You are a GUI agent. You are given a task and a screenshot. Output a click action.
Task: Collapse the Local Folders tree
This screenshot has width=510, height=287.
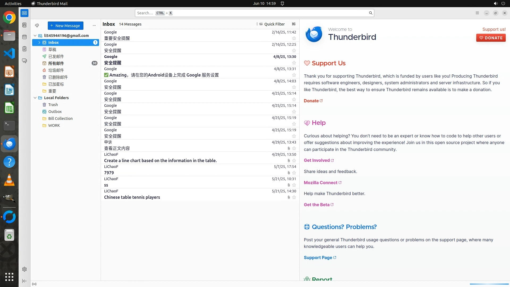[x=35, y=98]
